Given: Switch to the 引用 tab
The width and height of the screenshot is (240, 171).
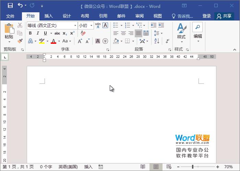Looking at the screenshot, I should click(103, 16).
